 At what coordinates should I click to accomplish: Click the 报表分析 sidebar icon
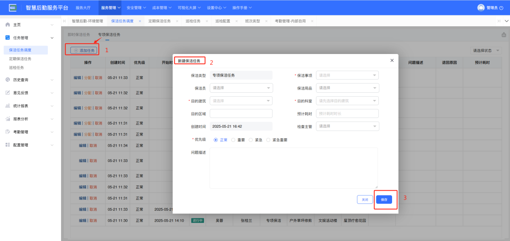tap(8, 119)
